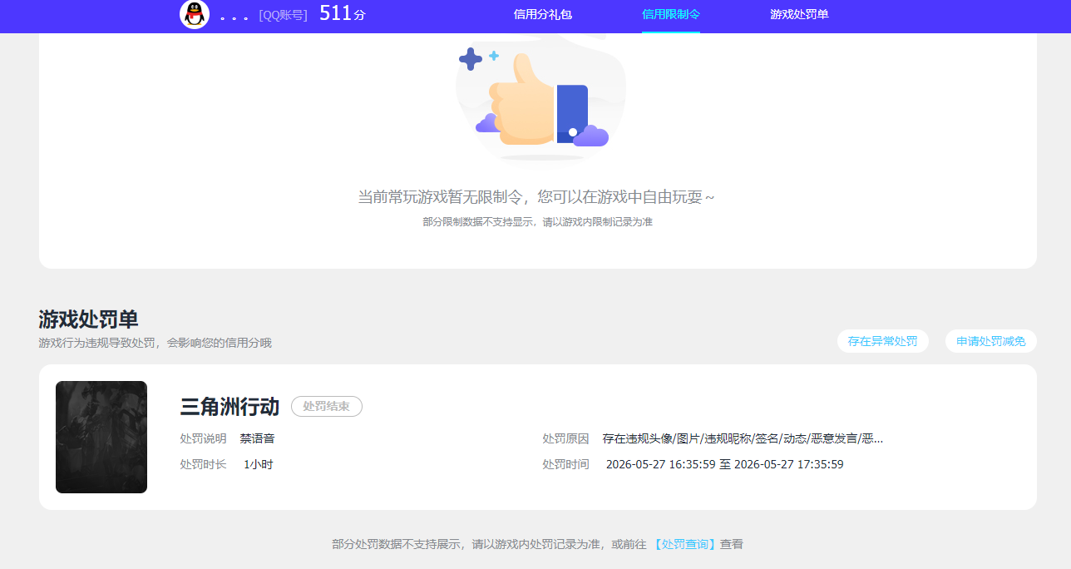Click the 处罚原因 label

[565, 438]
